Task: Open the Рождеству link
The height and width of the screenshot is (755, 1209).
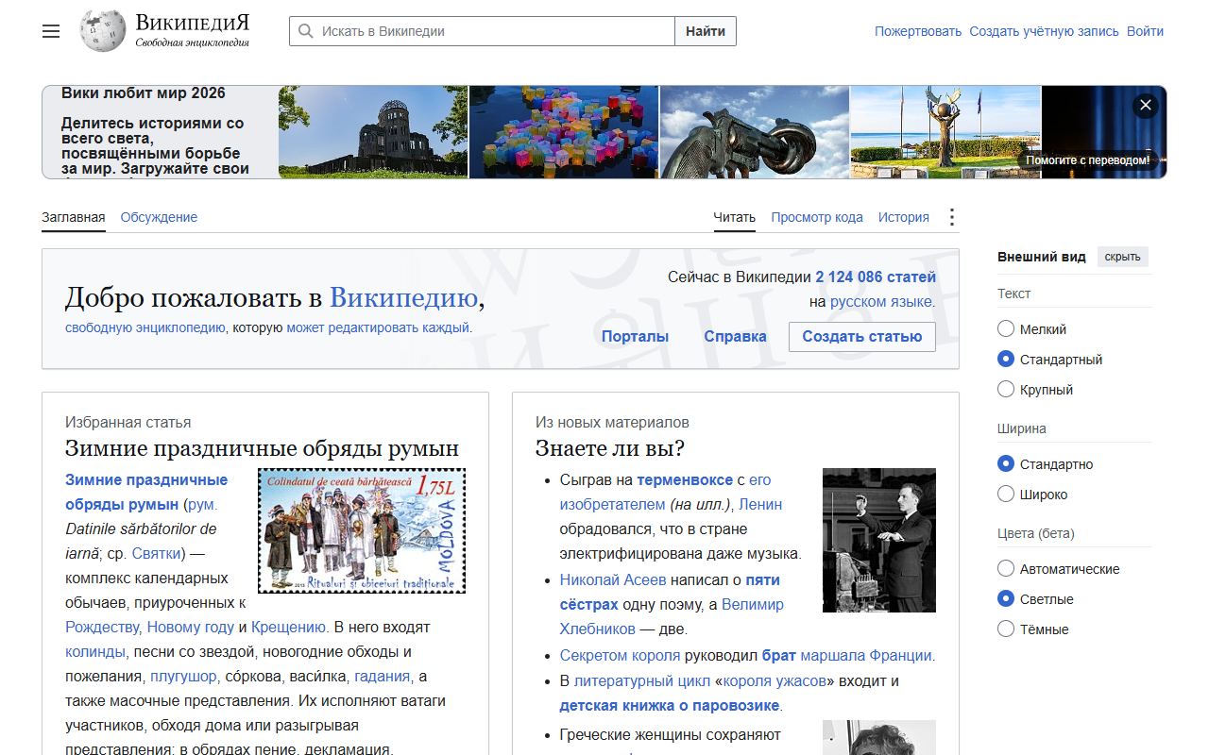Action: point(103,627)
